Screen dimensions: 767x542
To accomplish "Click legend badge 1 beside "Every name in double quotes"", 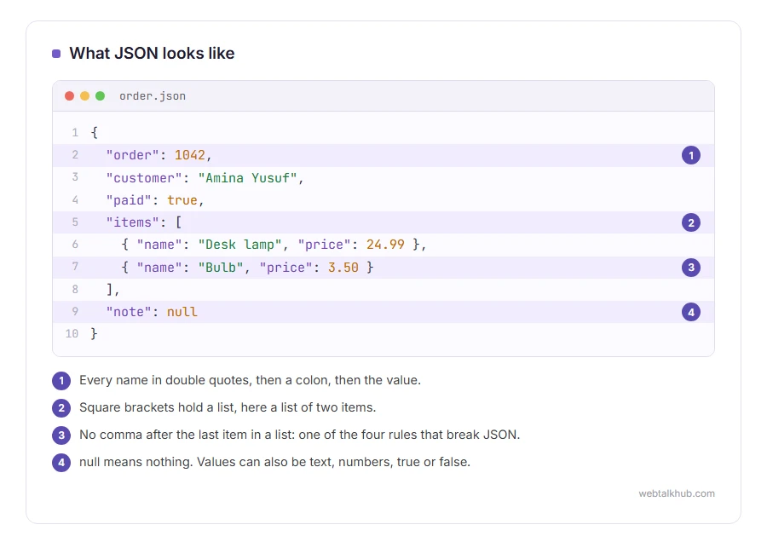I will pos(61,381).
